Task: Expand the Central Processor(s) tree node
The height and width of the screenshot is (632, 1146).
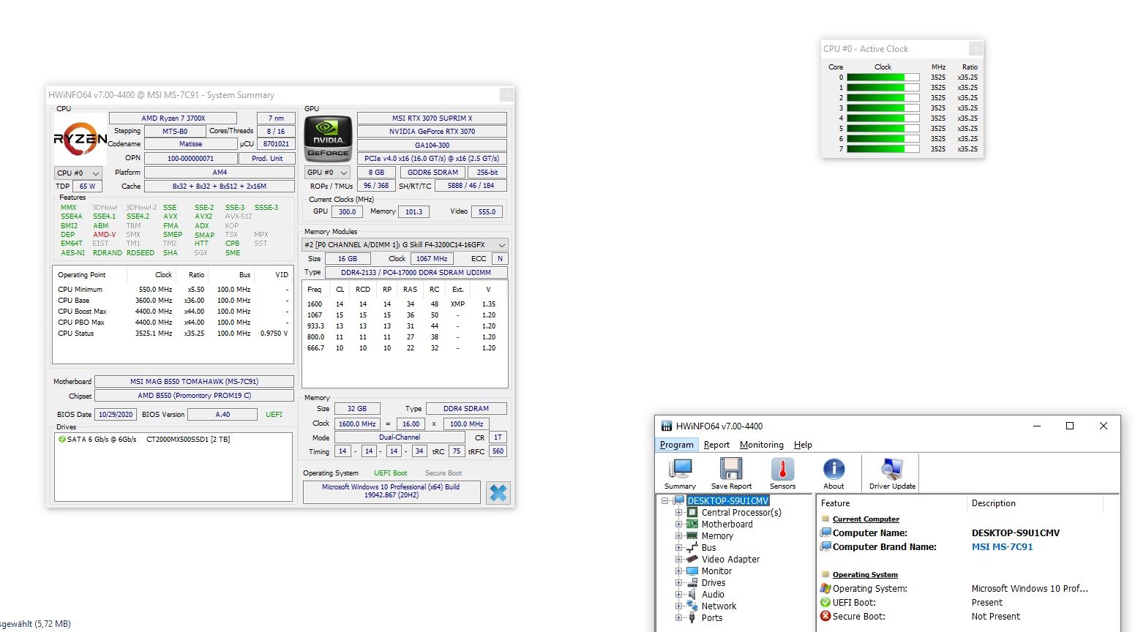Action: pyautogui.click(x=679, y=512)
